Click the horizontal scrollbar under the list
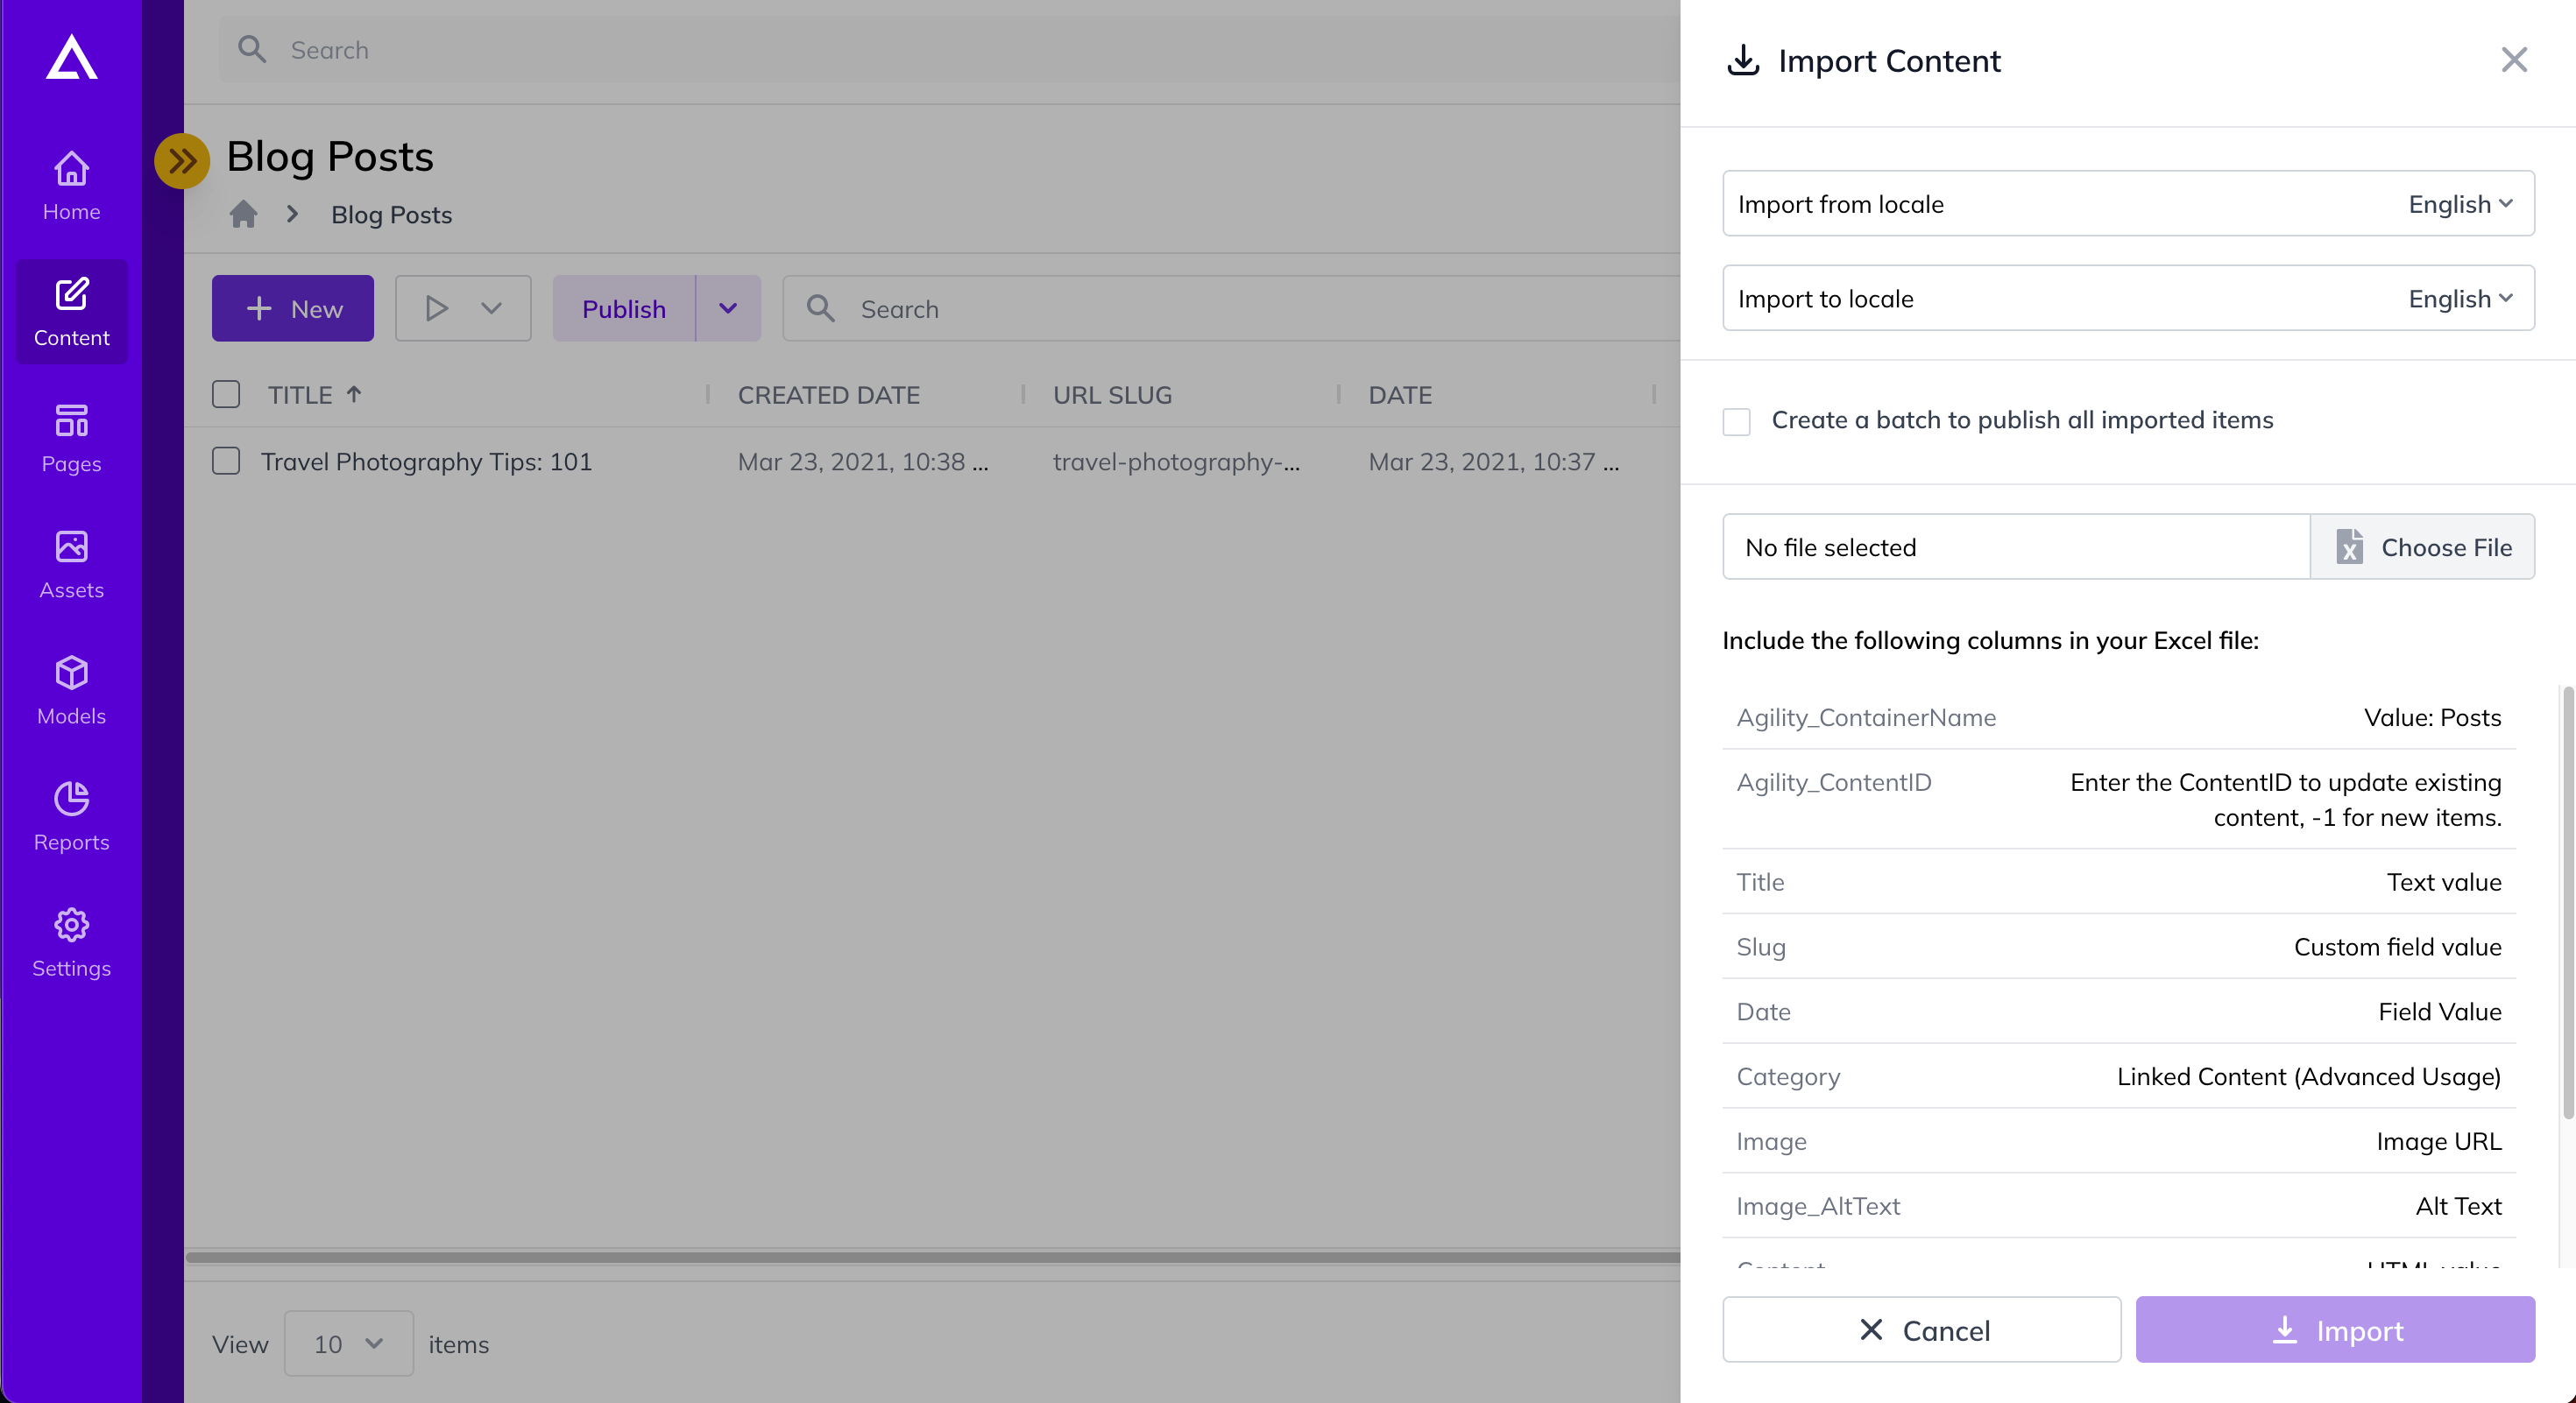Screen dimensions: 2576x1403 [932, 1257]
